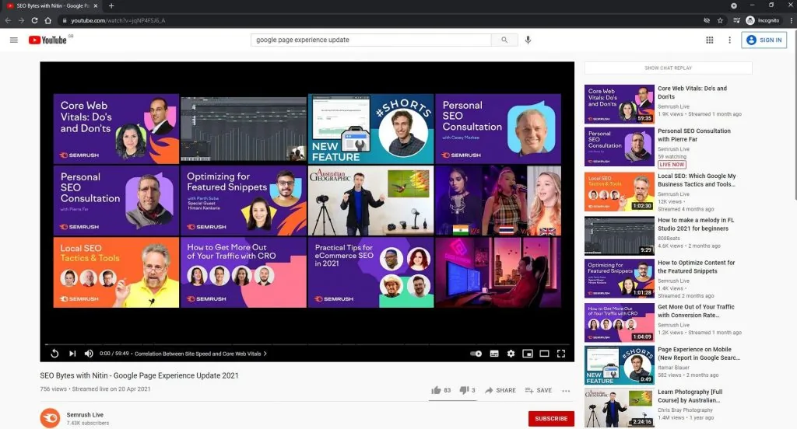Mute the video volume speaker icon
This screenshot has width=797, height=429.
(x=89, y=354)
